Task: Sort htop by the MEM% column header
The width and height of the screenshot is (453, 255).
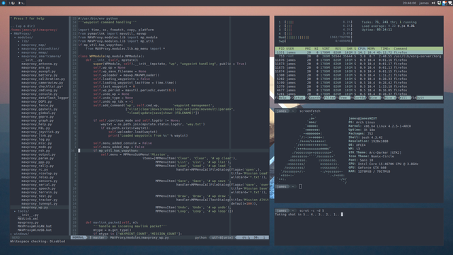Action: (x=371, y=49)
